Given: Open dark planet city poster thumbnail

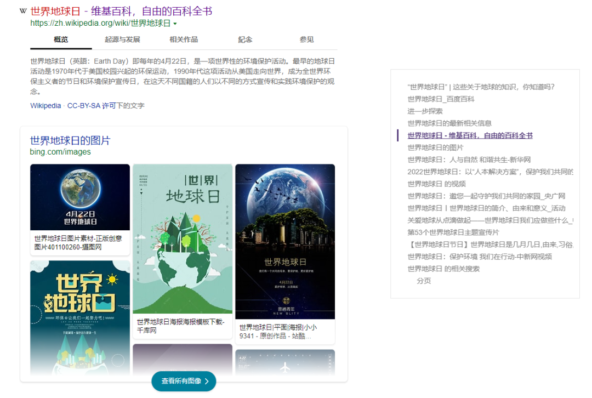Looking at the screenshot, I should coord(285,242).
